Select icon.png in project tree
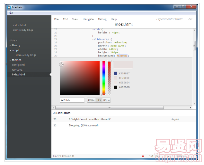204x165 pixels. pos(17,70)
